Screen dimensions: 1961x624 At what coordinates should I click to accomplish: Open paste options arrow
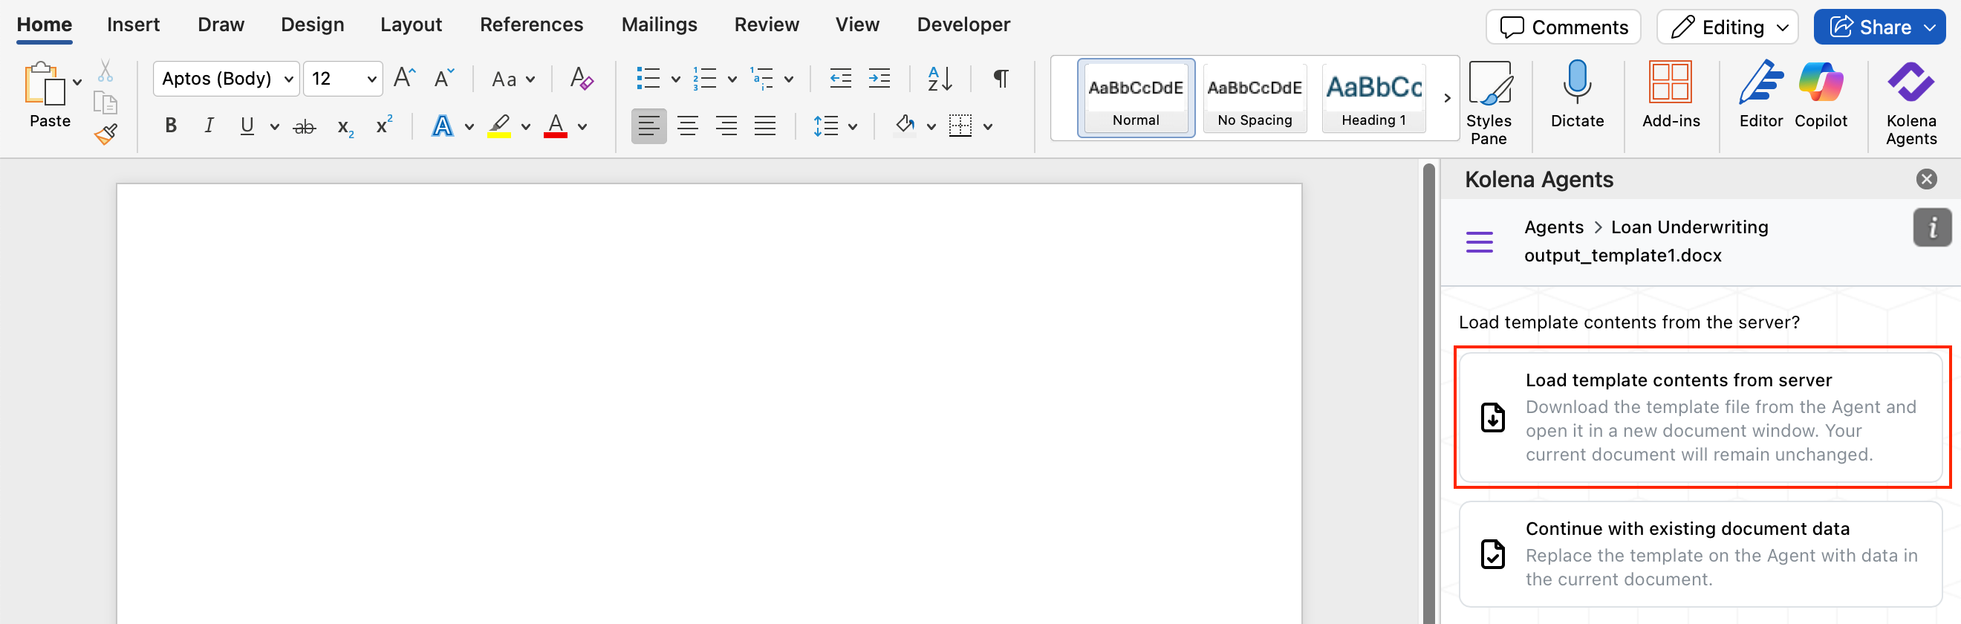77,82
